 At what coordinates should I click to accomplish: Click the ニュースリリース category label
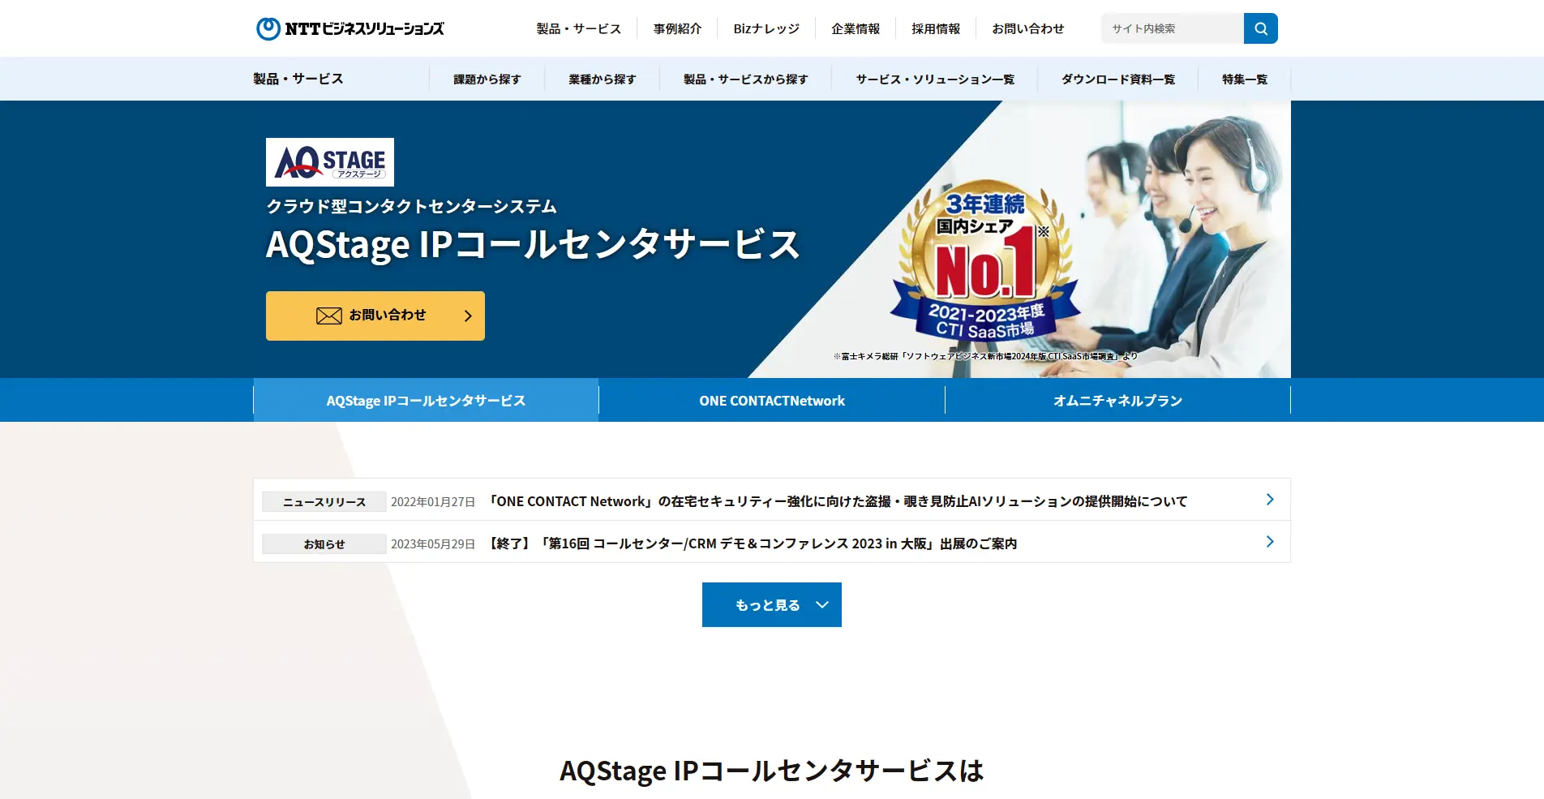click(324, 502)
